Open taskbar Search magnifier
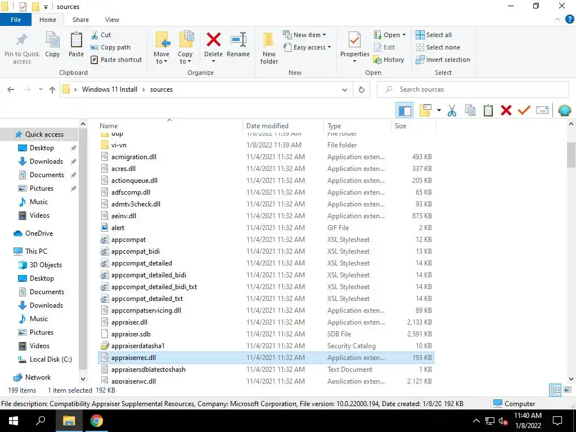Viewport: 576px width, 432px height. (40, 421)
